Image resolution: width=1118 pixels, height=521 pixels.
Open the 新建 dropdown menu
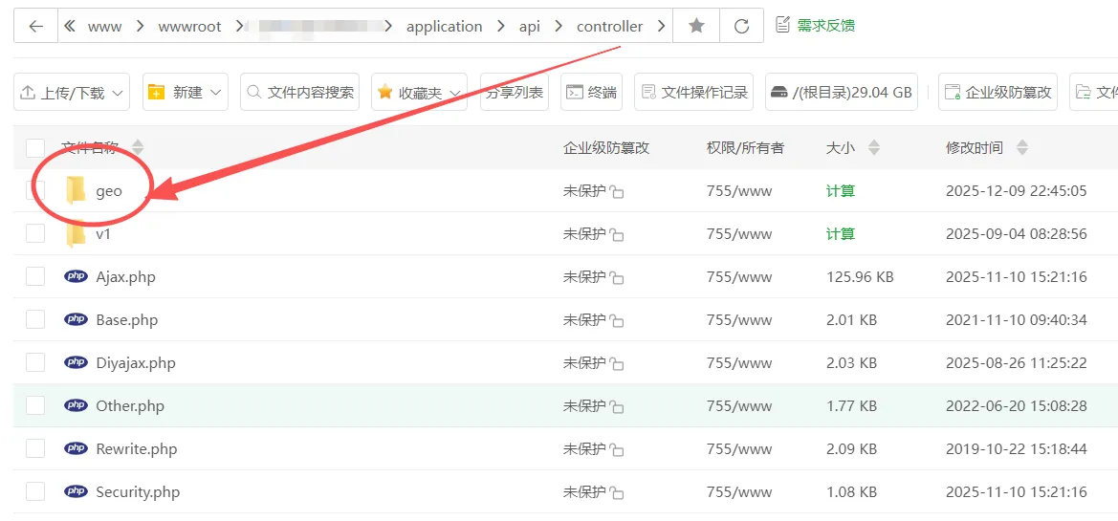coord(186,92)
